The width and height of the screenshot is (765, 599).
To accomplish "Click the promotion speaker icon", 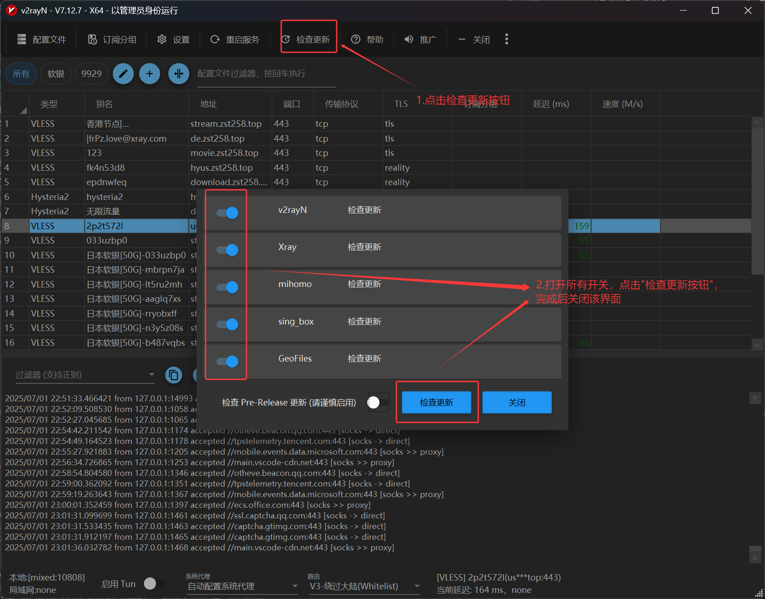I will 409,39.
